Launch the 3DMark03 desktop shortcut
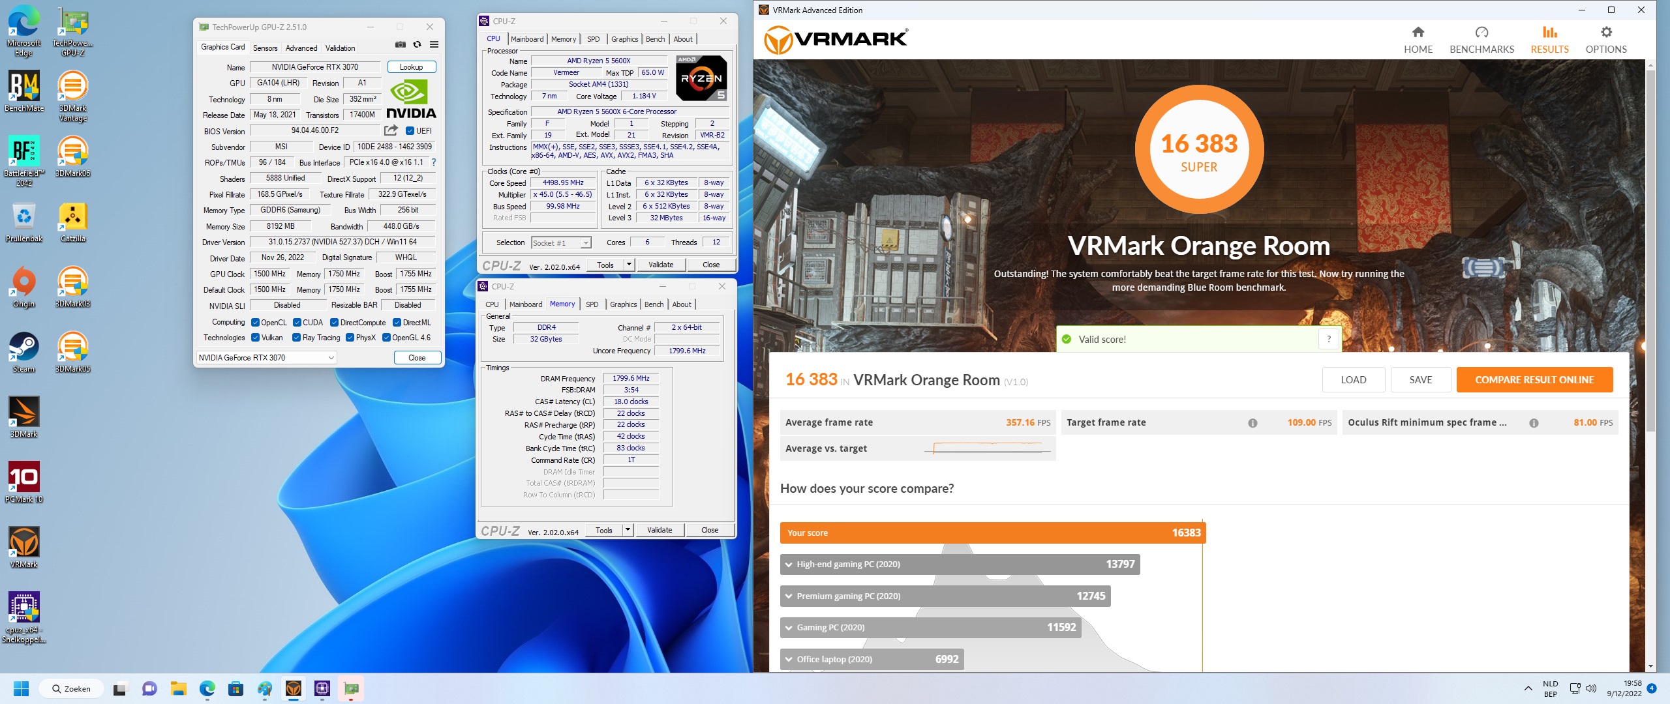Screen dimensions: 1670x704 click(x=72, y=287)
